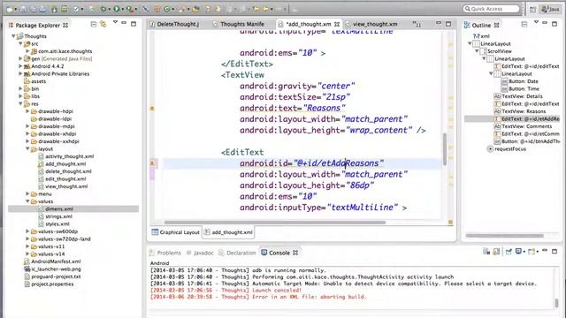Open the Android SDK Manager icon
The width and height of the screenshot is (566, 318).
tap(54, 9)
